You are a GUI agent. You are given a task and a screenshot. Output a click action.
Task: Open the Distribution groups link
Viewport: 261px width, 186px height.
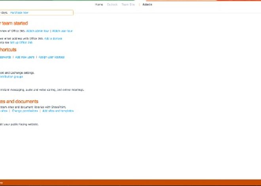[x=11, y=77]
